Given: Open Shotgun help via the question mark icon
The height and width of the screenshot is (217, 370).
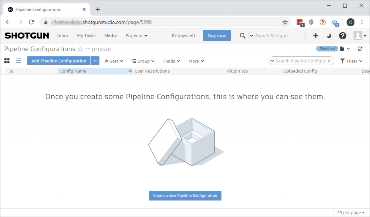Looking at the screenshot, I should [x=342, y=35].
